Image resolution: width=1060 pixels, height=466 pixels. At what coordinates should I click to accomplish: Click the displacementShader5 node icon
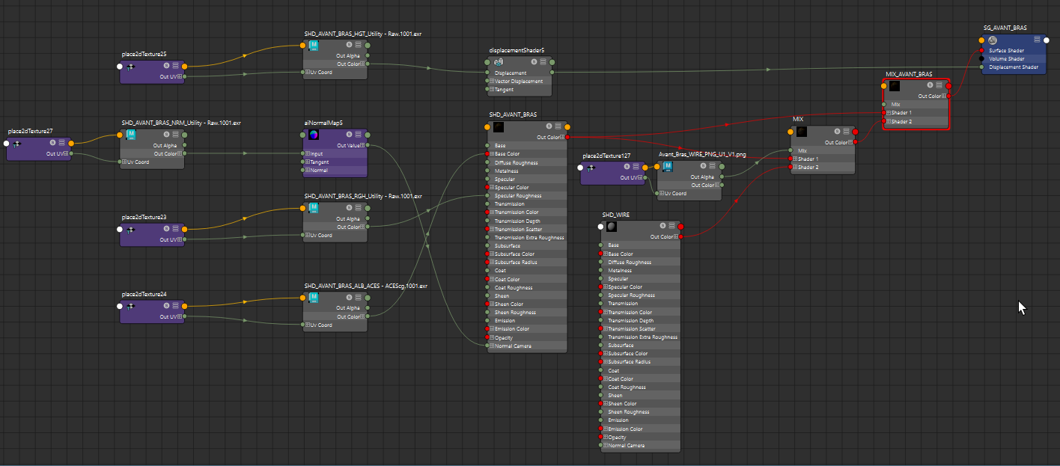(x=499, y=62)
